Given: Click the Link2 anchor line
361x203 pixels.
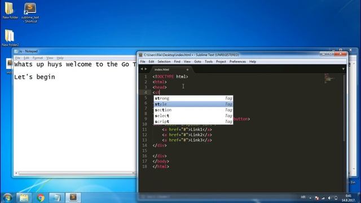Looking at the screenshot, I should pos(187,135).
